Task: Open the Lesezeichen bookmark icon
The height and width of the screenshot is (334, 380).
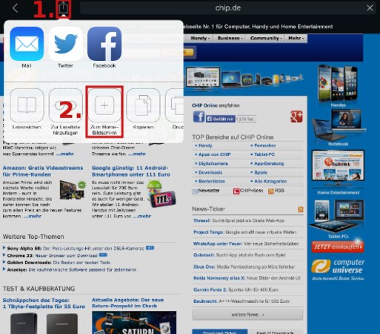Action: (x=27, y=105)
